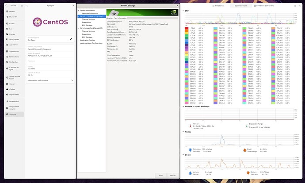Collapse the GPU 0 tree node
305x183 pixels.
(79, 16)
